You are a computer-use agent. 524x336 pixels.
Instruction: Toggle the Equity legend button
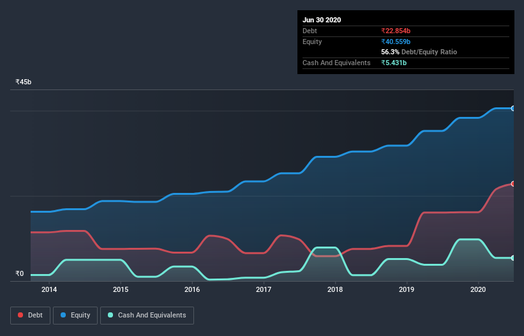pyautogui.click(x=75, y=316)
